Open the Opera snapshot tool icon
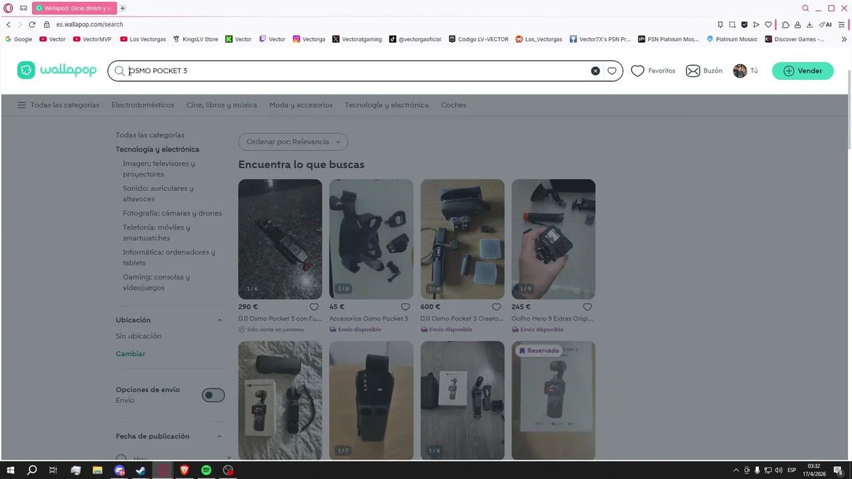 coord(732,25)
